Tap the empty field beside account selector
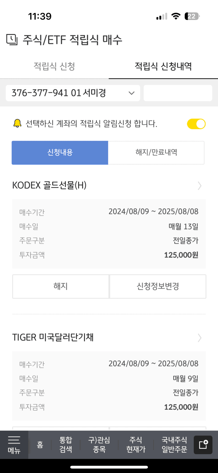218x473 pixels. tap(178, 93)
